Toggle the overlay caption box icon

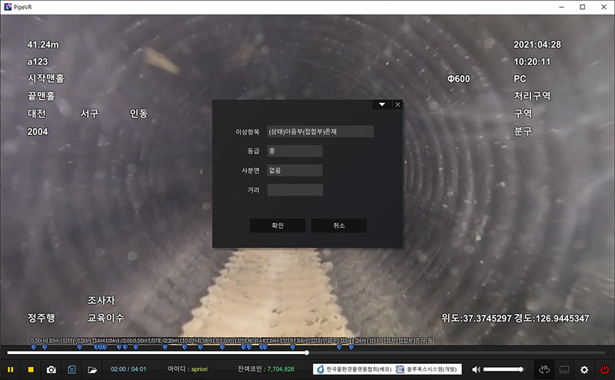point(564,369)
